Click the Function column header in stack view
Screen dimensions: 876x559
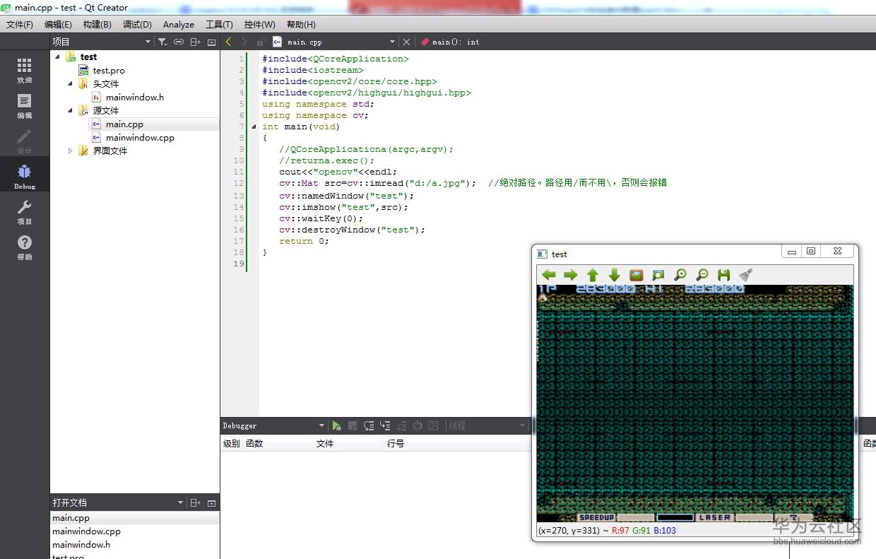pos(278,443)
